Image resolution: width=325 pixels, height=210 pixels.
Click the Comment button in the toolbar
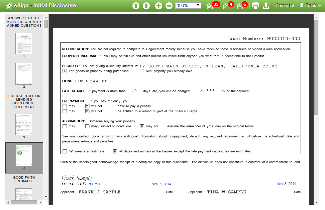click(285, 5)
